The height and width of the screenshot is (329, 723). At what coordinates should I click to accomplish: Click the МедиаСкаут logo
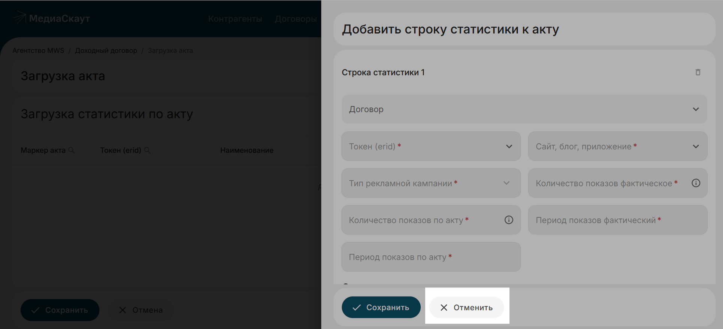pyautogui.click(x=52, y=18)
